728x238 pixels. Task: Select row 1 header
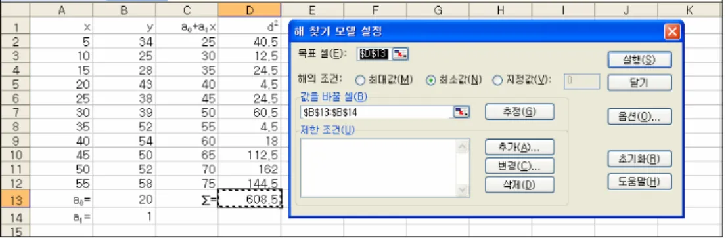(x=16, y=28)
